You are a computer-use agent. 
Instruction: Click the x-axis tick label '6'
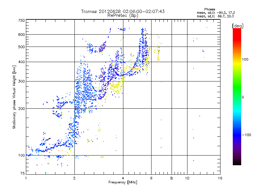pos(151,178)
